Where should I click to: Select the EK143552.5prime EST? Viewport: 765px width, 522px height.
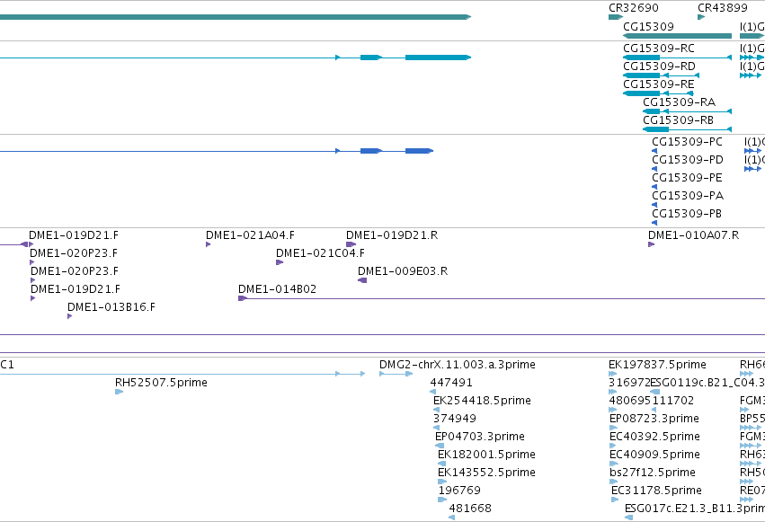[486, 473]
